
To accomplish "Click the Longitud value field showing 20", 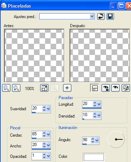I will 88,104.
